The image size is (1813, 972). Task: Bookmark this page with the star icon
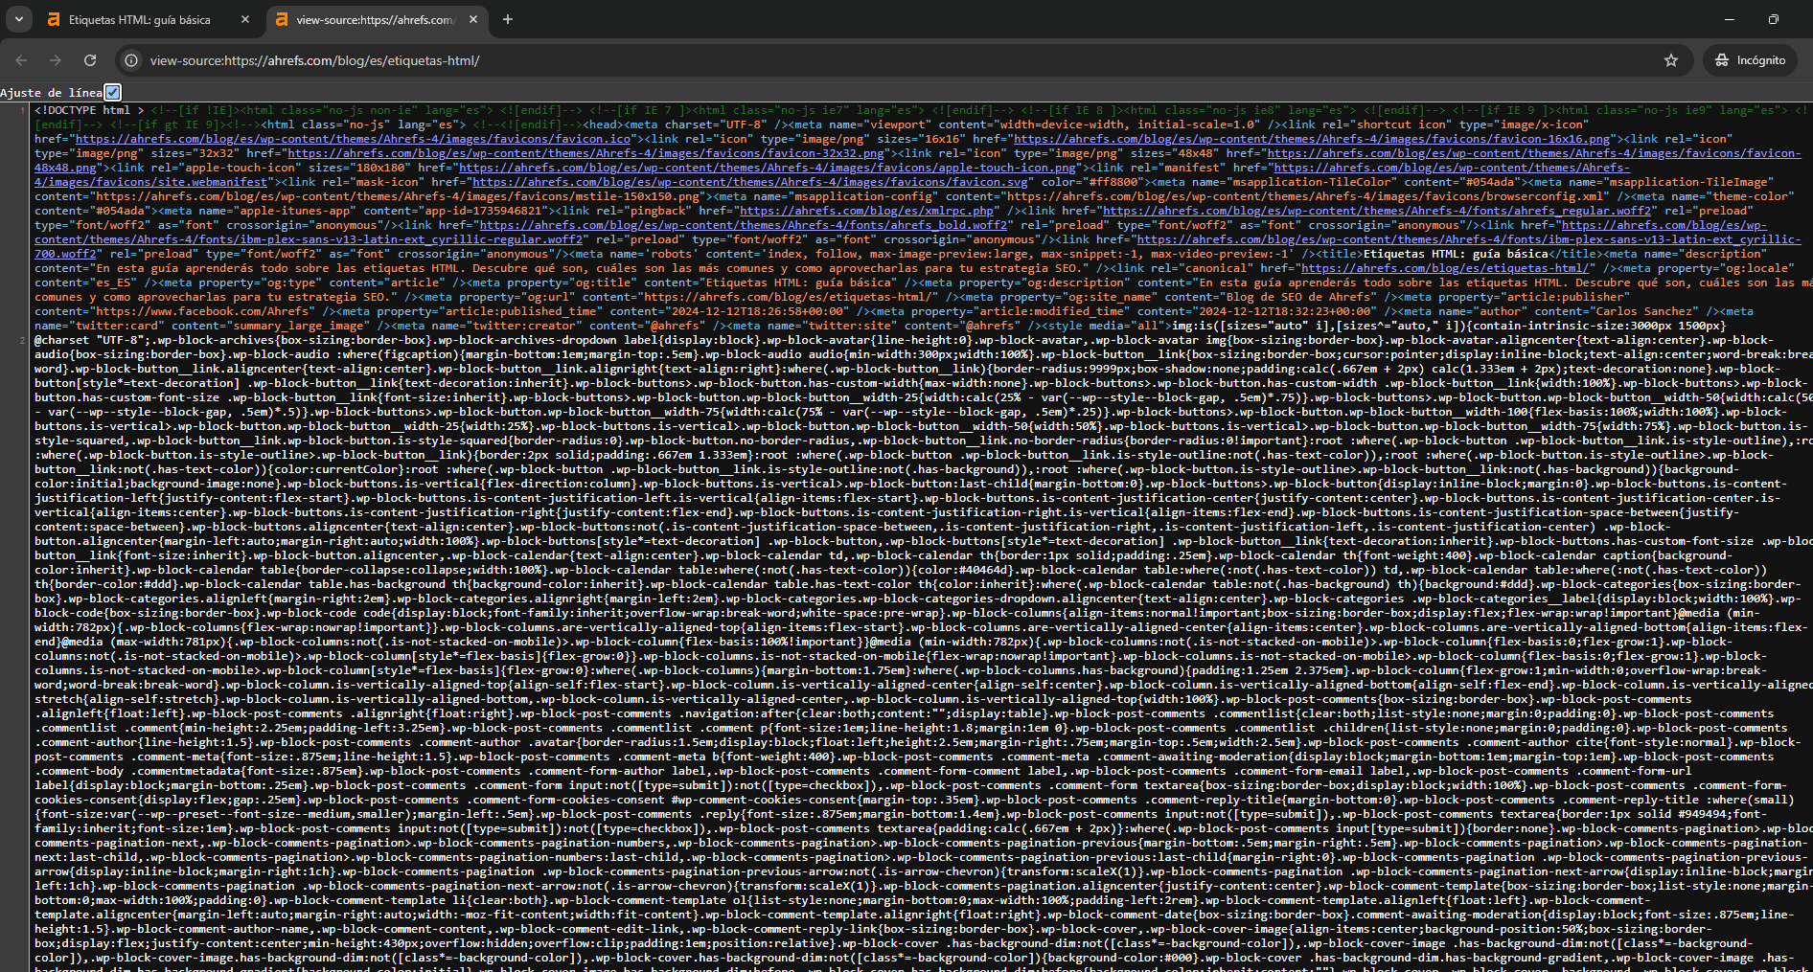tap(1671, 59)
